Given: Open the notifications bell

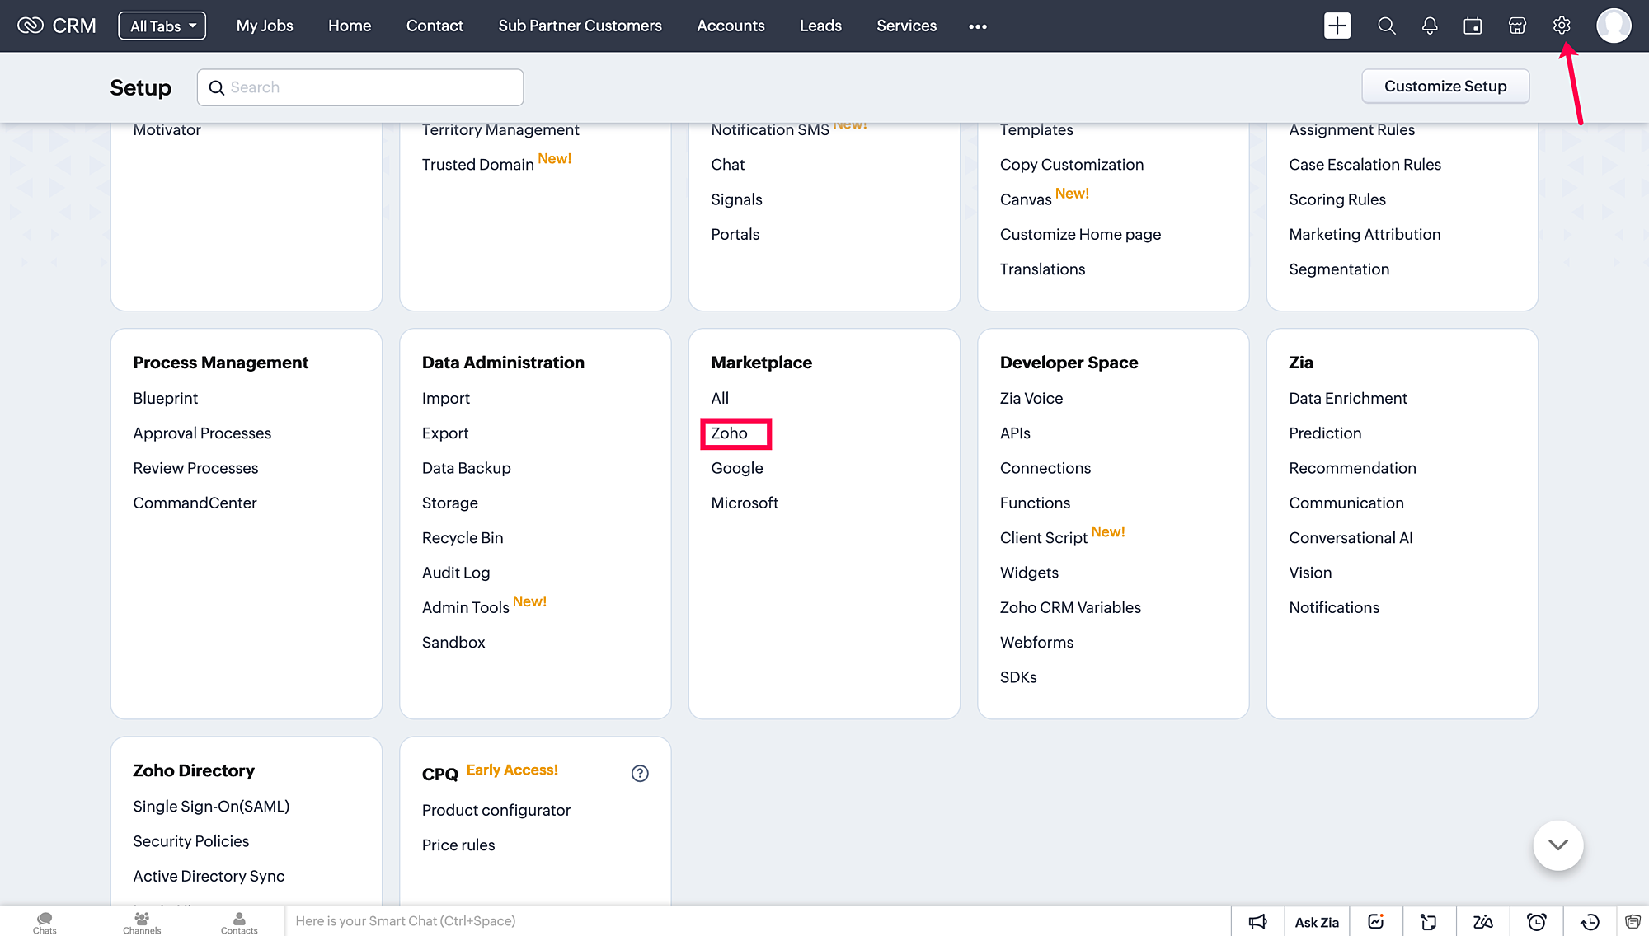Looking at the screenshot, I should (x=1430, y=26).
